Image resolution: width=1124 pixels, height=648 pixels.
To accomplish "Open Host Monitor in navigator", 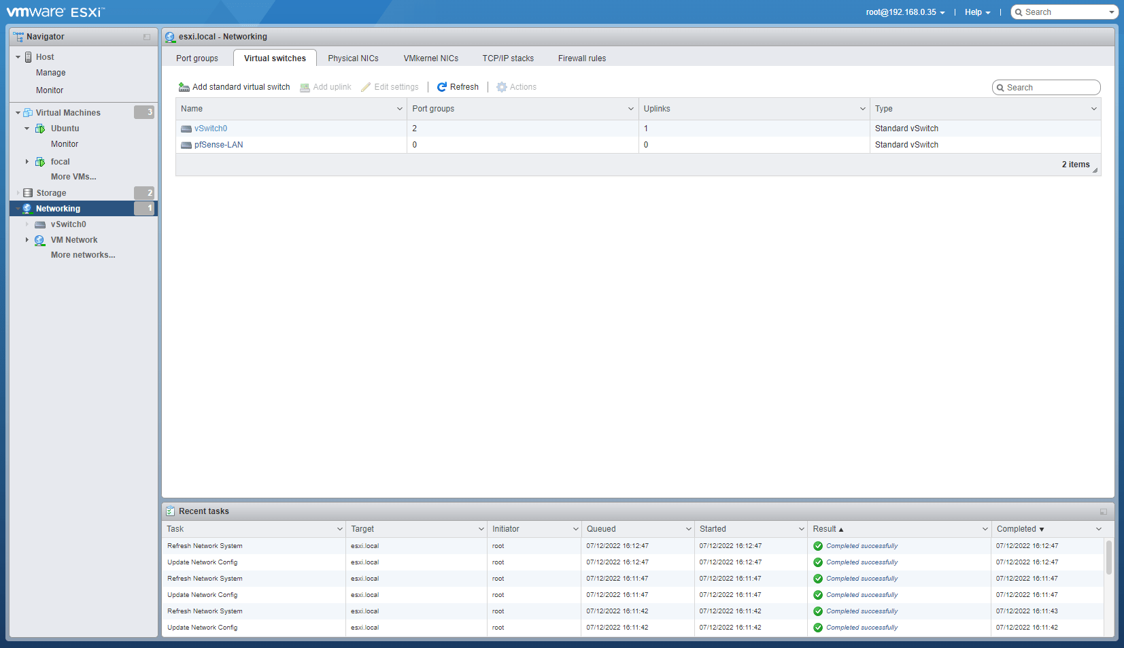I will pyautogui.click(x=50, y=90).
